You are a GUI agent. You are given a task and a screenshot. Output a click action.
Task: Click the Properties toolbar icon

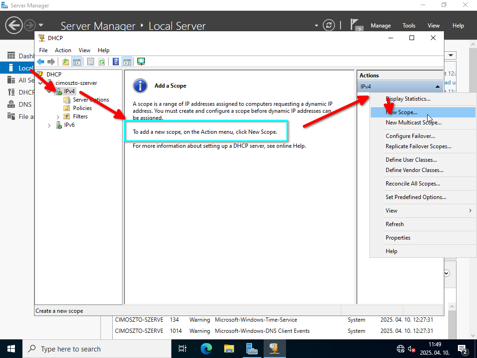click(x=90, y=62)
